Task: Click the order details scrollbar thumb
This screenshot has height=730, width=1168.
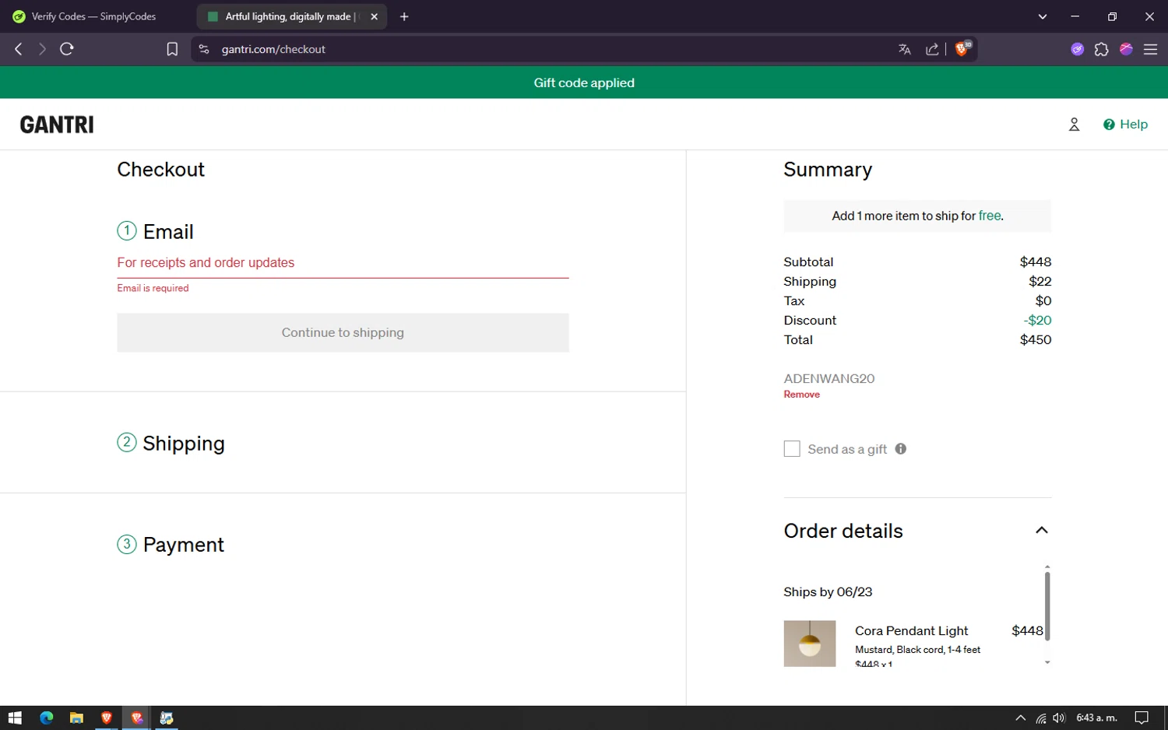Action: click(1047, 606)
